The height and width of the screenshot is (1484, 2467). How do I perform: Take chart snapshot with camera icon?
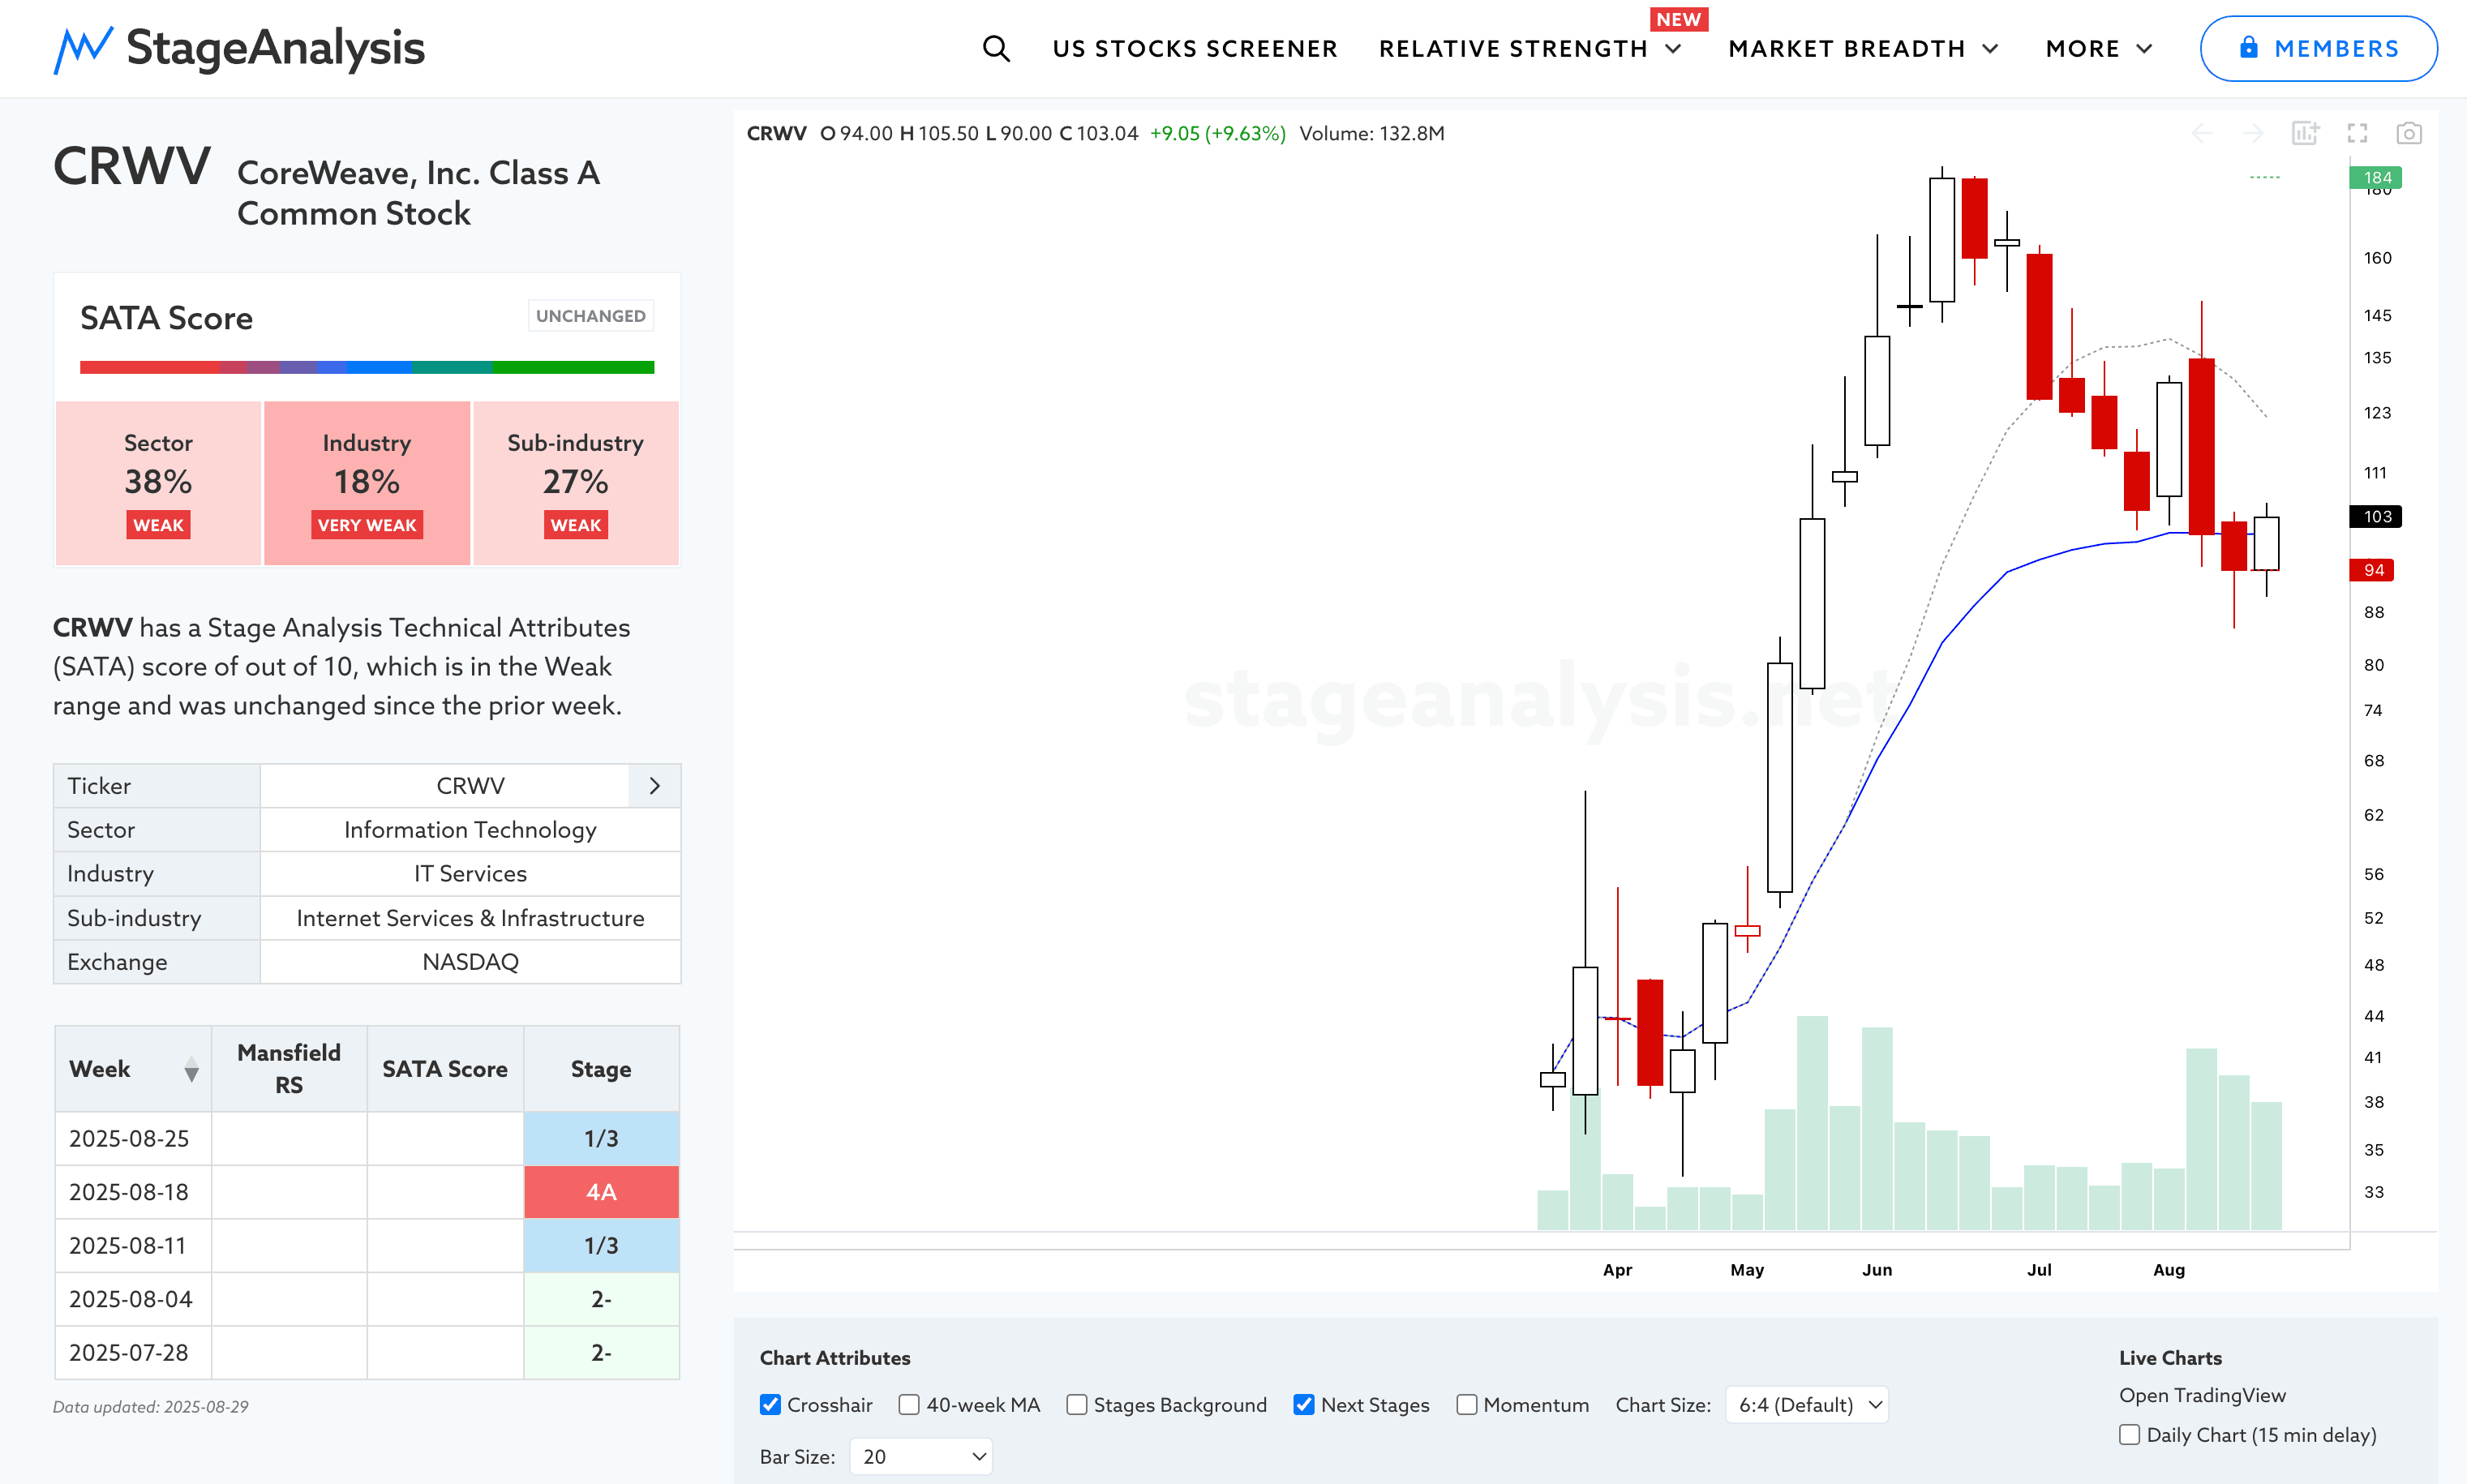click(x=2409, y=133)
